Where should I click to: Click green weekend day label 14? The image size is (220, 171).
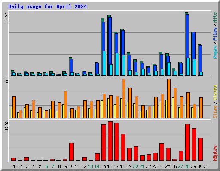(97, 166)
